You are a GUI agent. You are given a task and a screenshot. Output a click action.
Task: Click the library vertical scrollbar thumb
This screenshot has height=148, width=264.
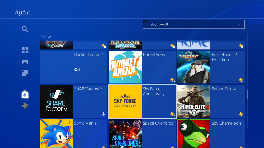coord(248,95)
